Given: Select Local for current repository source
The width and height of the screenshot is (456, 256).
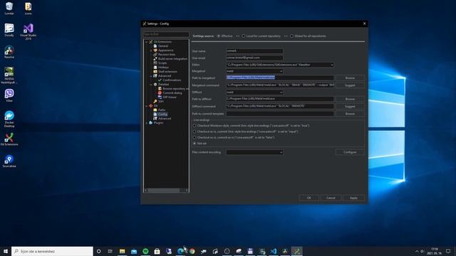Looking at the screenshot, I should click(x=244, y=36).
